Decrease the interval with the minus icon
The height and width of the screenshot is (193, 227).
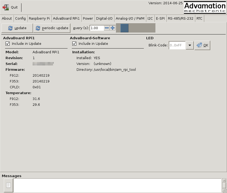(x=107, y=28)
